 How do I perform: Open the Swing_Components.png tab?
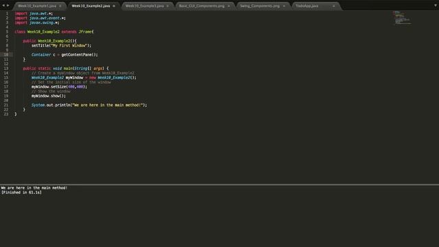(260, 6)
